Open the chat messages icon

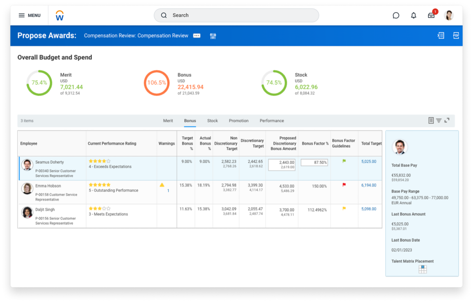(x=396, y=15)
